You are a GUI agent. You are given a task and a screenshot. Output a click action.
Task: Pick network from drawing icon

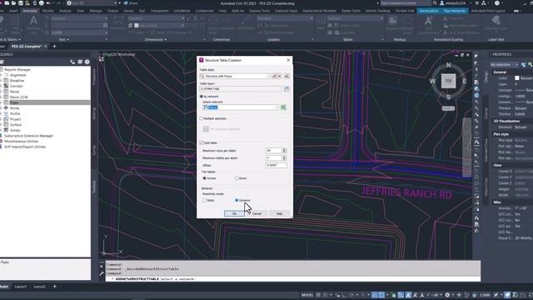[x=283, y=107]
